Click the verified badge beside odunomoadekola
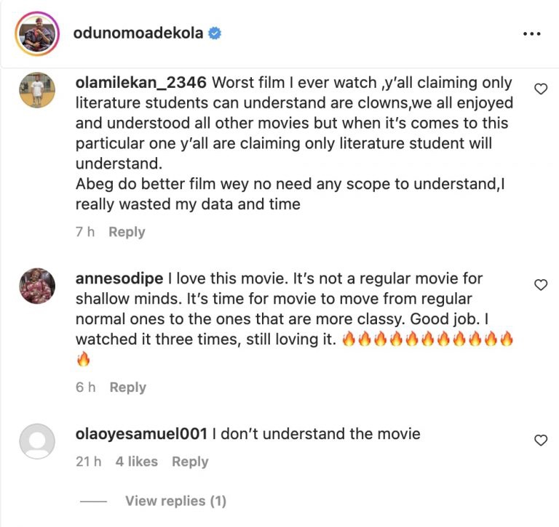The height and width of the screenshot is (527, 559). coord(215,33)
